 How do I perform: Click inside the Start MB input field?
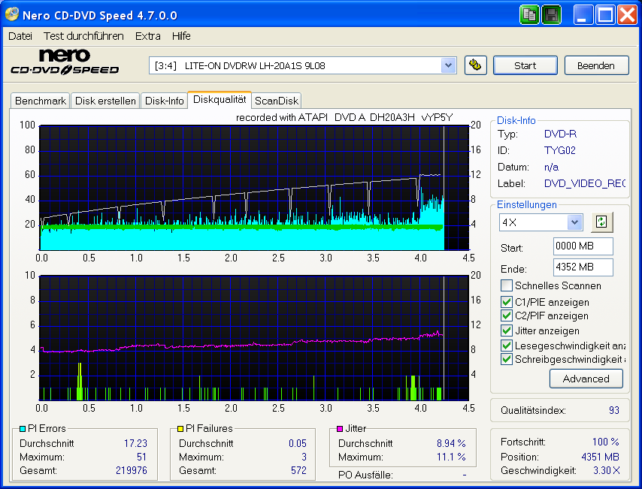(583, 246)
